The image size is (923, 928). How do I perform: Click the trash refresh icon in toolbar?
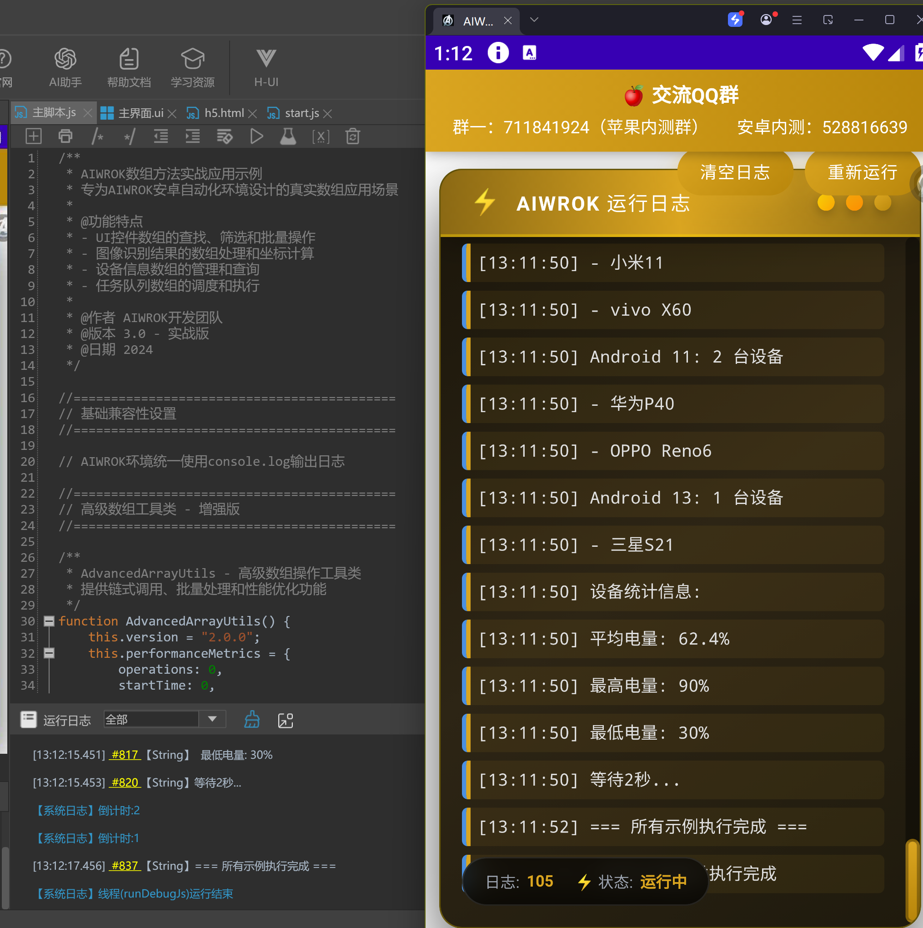click(353, 136)
